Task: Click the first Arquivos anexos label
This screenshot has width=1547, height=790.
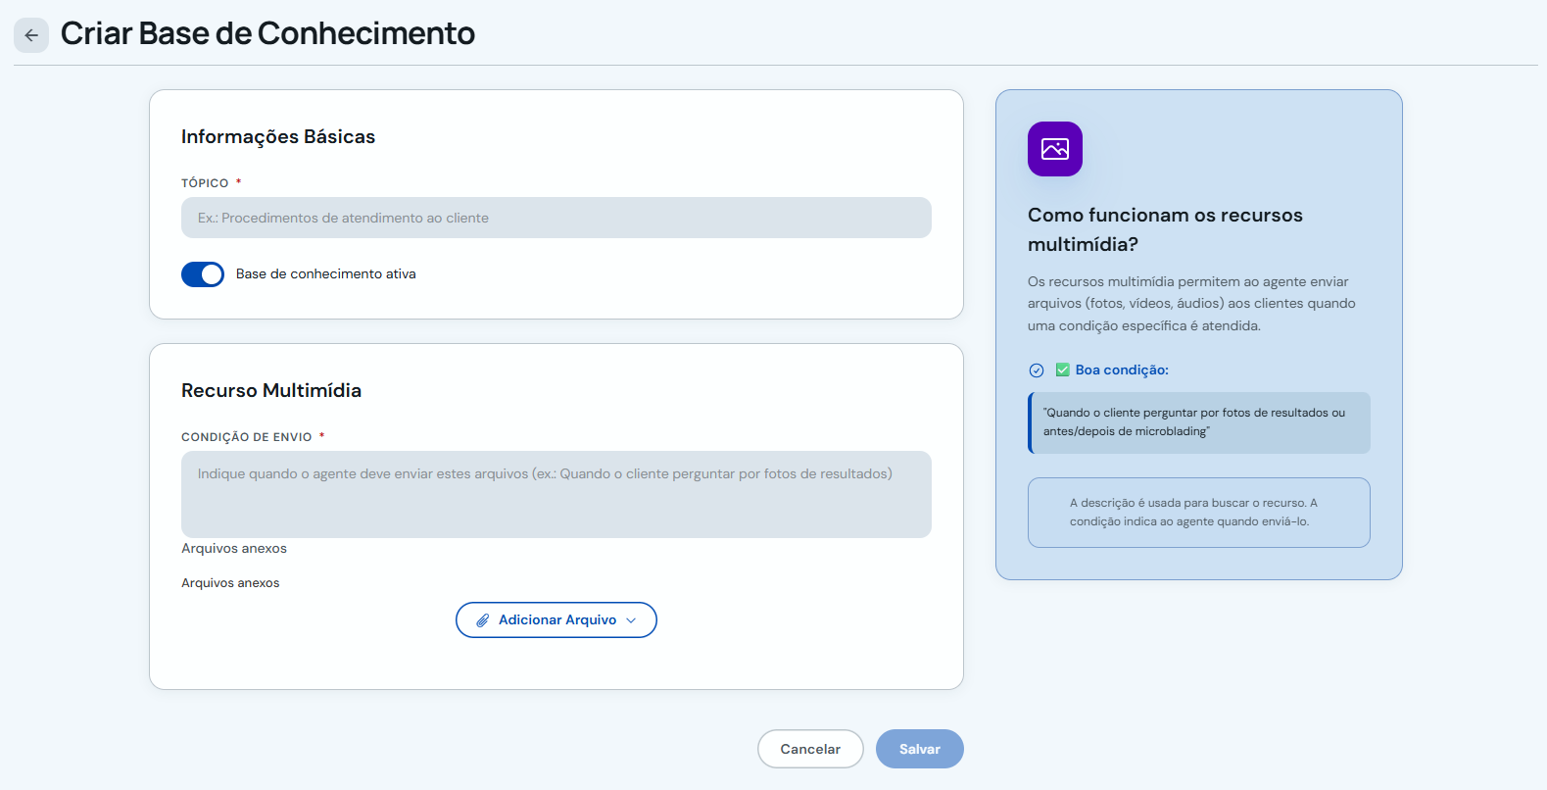Action: 234,549
